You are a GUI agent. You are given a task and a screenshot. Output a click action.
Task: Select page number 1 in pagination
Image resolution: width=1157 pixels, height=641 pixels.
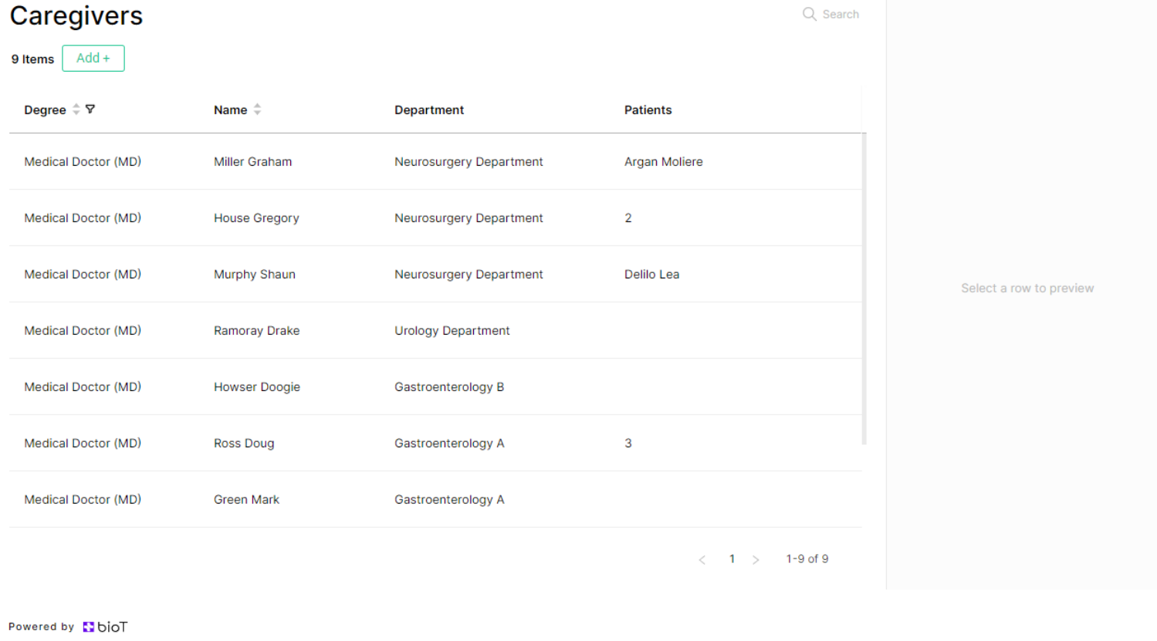click(x=732, y=559)
